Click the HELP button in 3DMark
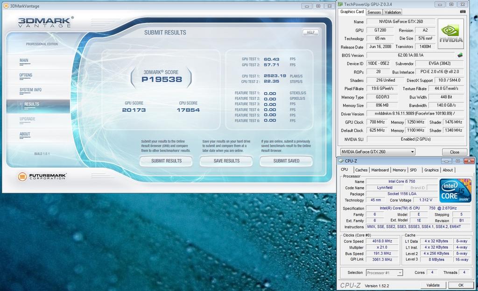The image size is (478, 291). point(310,32)
